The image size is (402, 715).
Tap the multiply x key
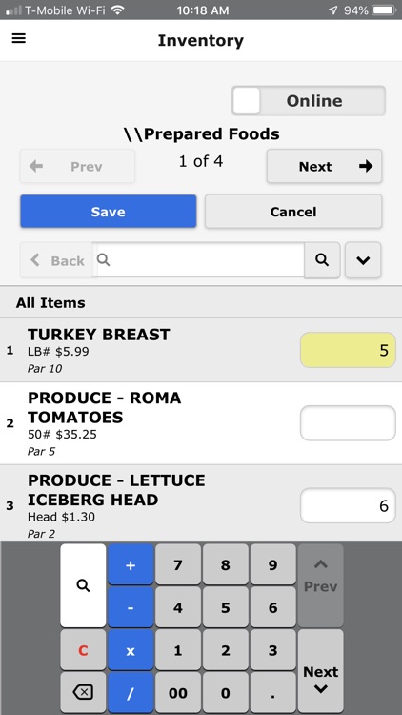131,650
